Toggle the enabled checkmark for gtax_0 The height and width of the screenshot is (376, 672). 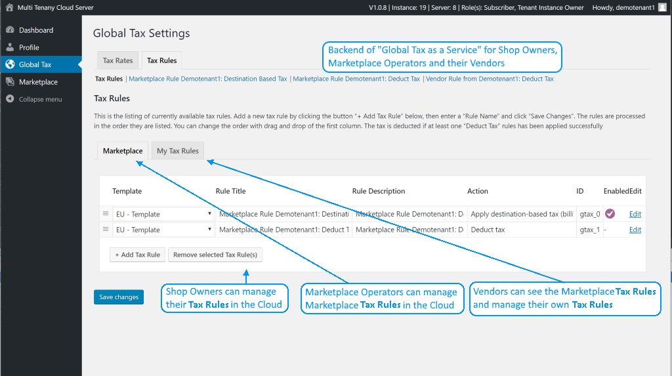[x=610, y=213]
